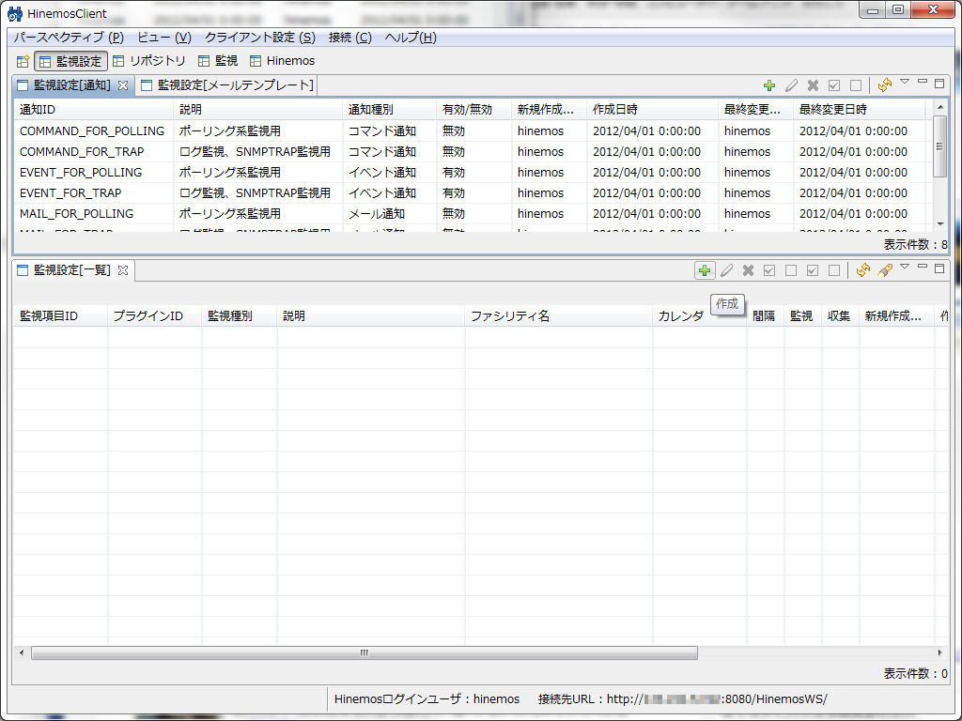This screenshot has height=721, width=962.
Task: Select the EVENT_FOR_POLLING notification row
Action: pos(81,172)
